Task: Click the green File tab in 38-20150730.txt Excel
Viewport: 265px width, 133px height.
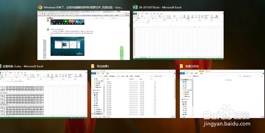Action: click(x=135, y=14)
